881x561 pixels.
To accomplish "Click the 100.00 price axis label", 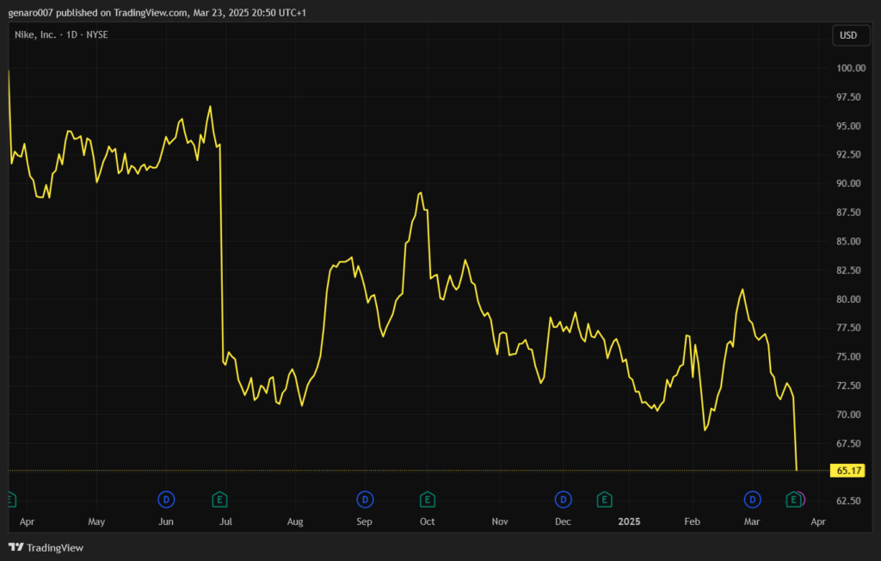I will click(849, 68).
